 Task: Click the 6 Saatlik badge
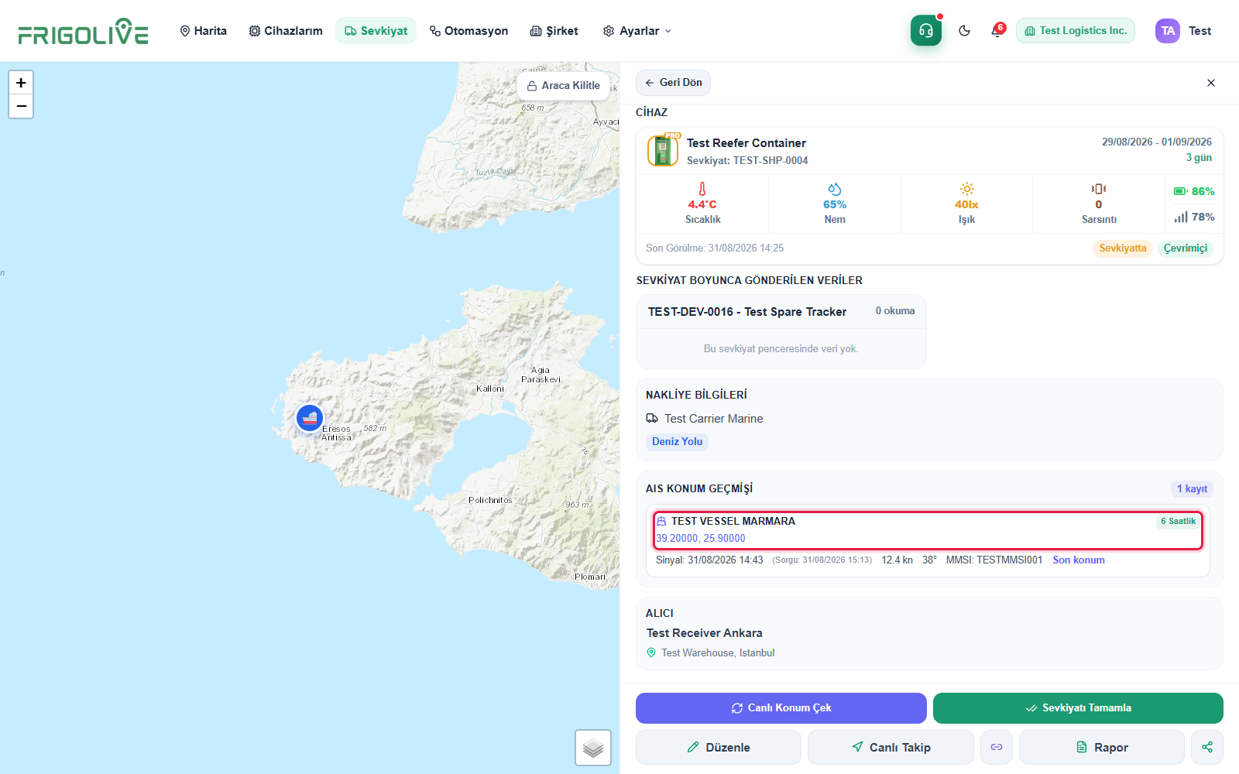coord(1178,522)
